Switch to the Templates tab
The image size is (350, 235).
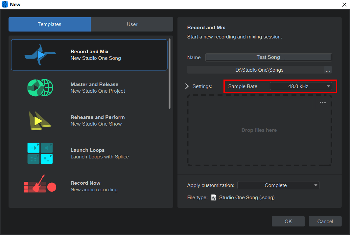(x=50, y=24)
